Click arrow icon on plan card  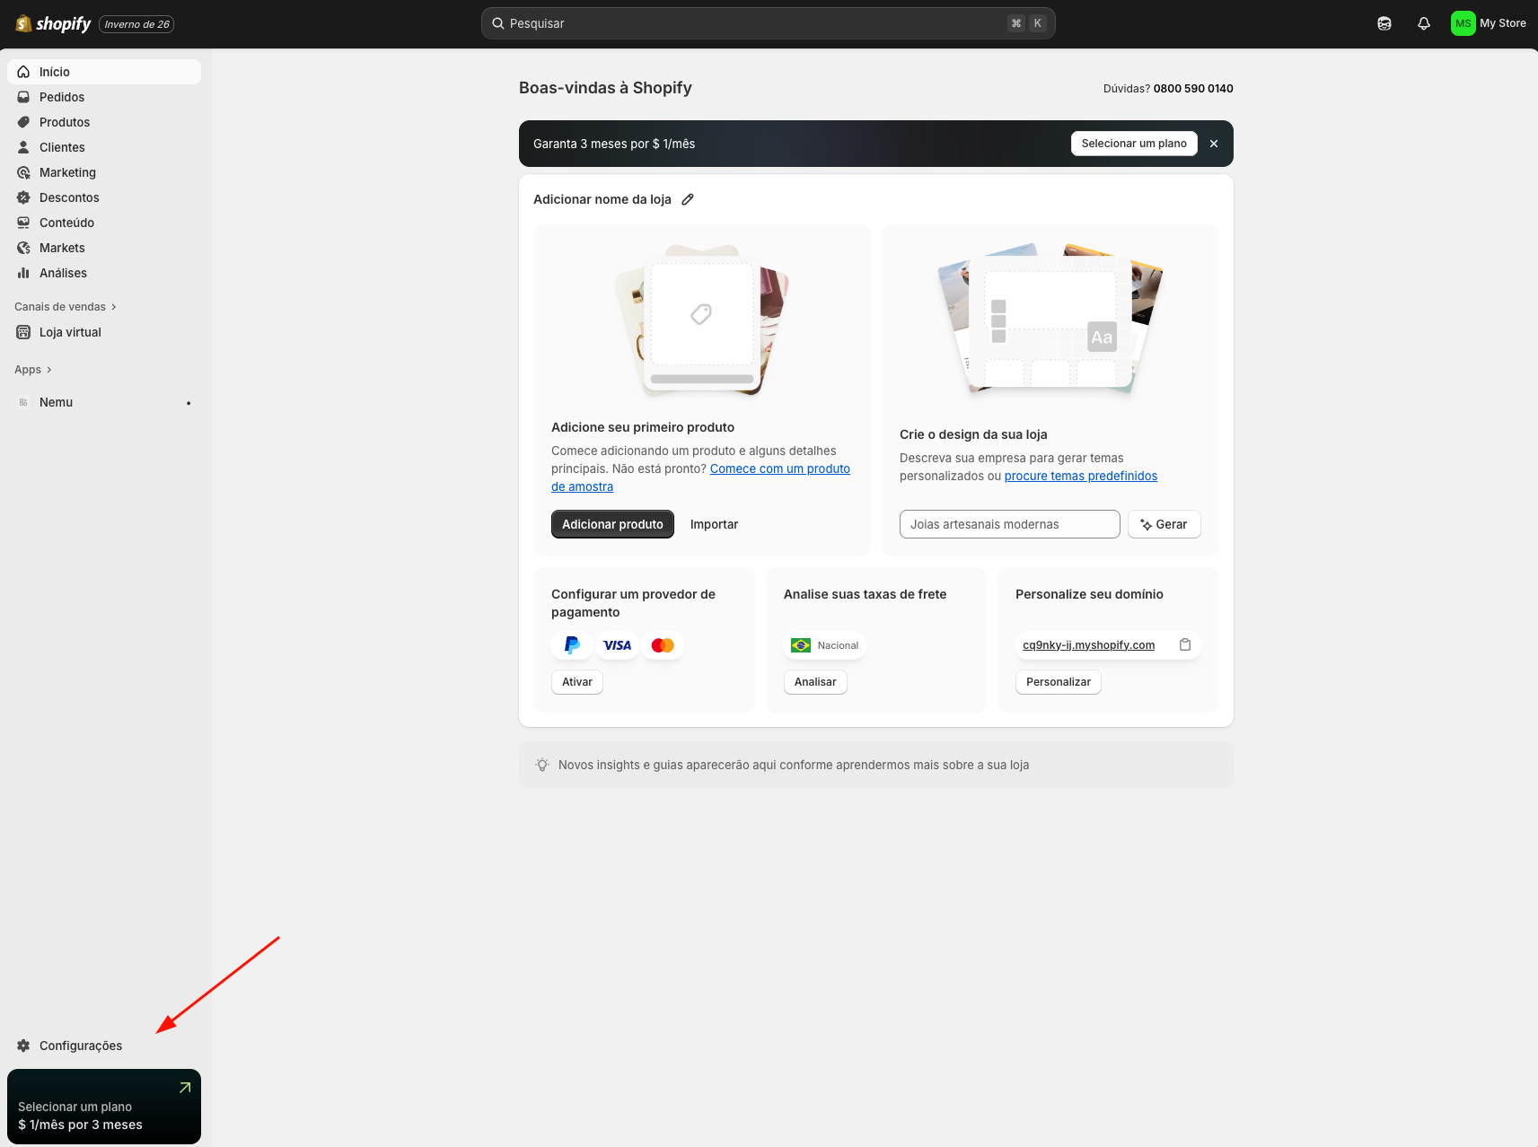coord(185,1088)
